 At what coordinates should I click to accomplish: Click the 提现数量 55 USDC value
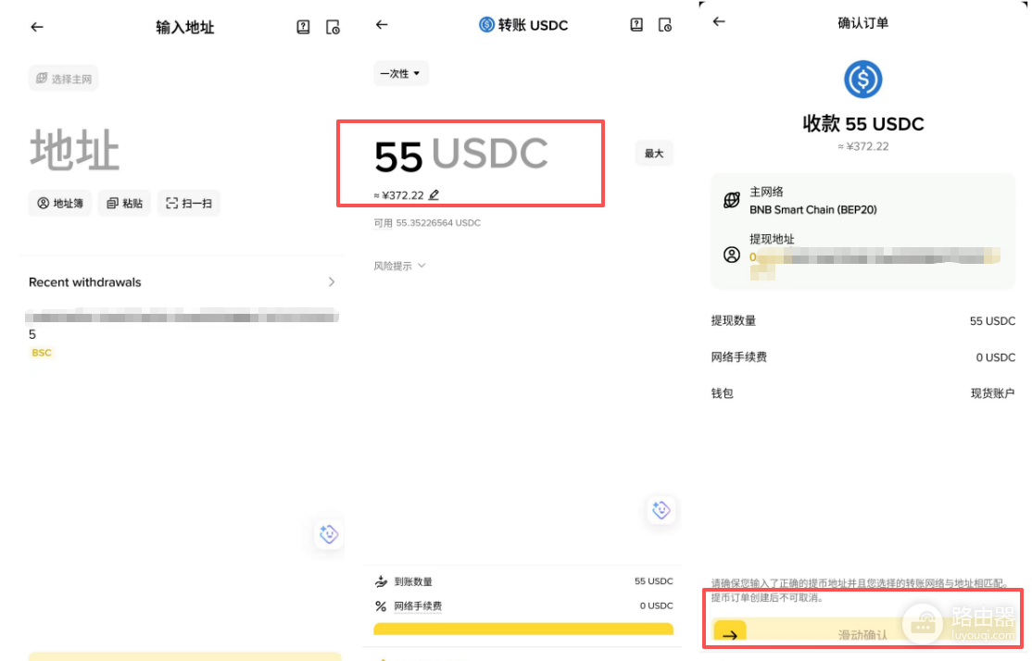[992, 321]
